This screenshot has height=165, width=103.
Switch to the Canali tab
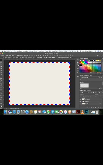85,90
